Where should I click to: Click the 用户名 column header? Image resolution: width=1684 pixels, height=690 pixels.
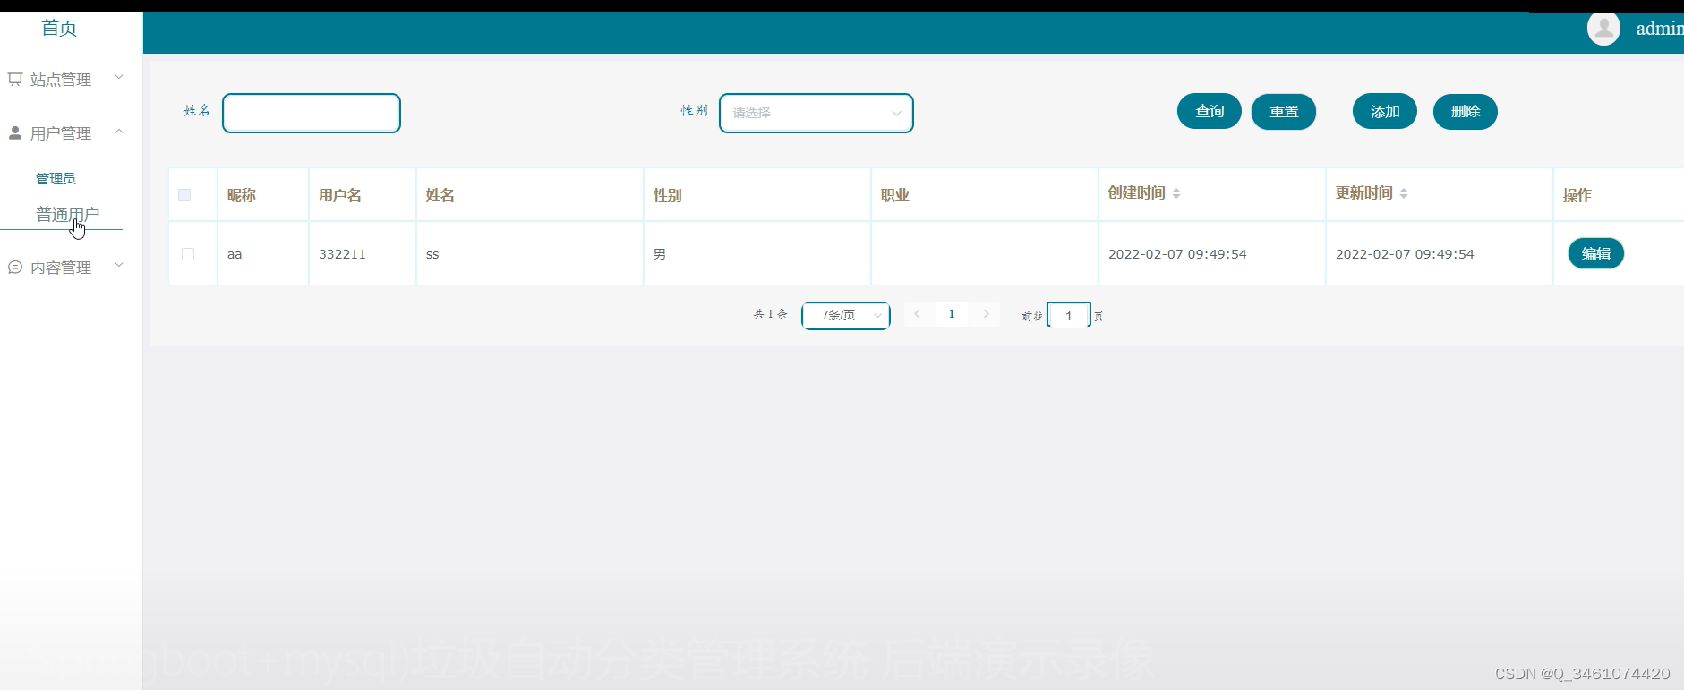click(x=340, y=195)
